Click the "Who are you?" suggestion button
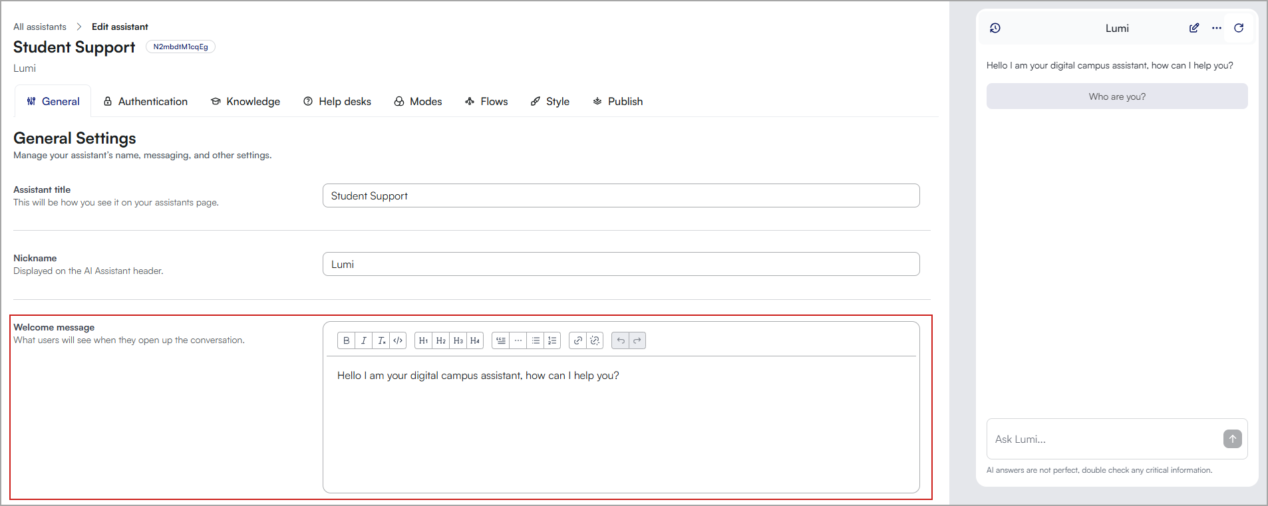The image size is (1268, 506). coord(1117,96)
